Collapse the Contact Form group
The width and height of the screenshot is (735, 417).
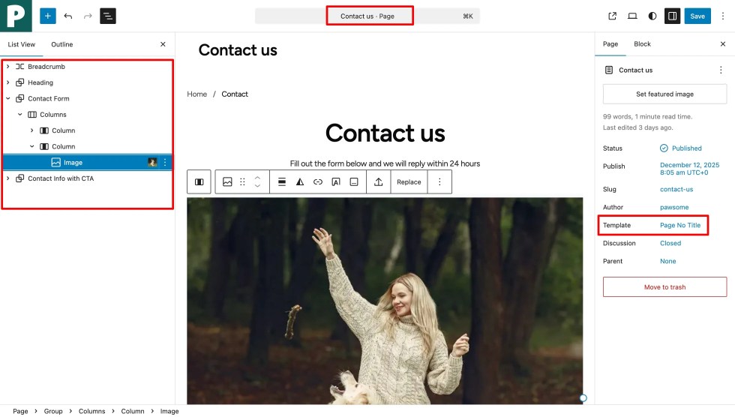(8, 98)
